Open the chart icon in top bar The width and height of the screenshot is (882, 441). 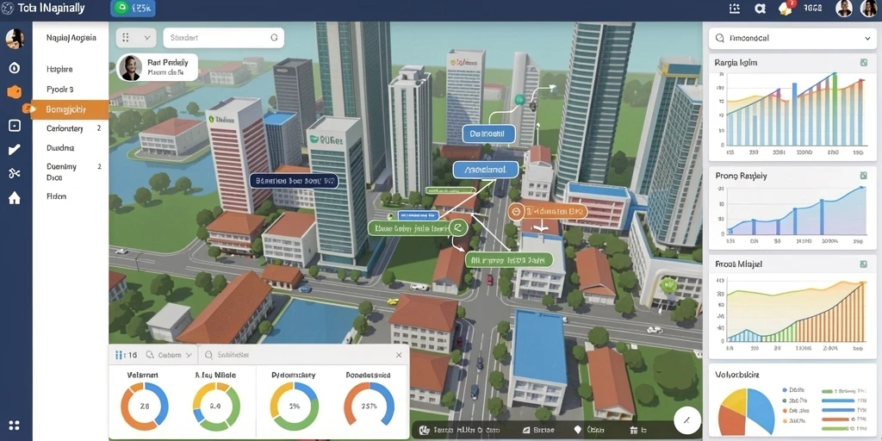734,8
